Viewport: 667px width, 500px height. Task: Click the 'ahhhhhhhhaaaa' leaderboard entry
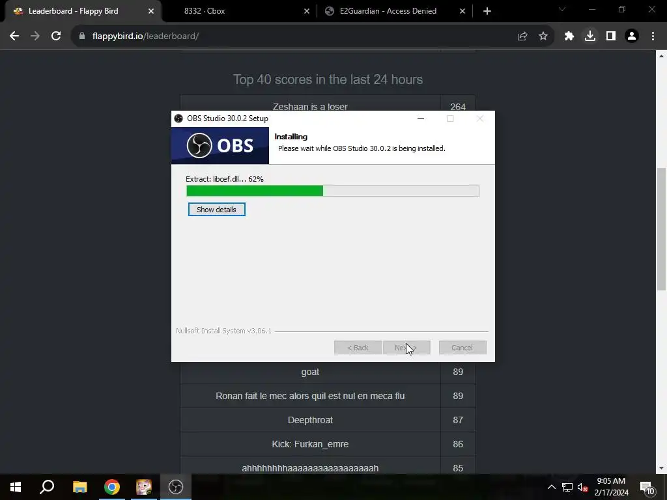[310, 468]
